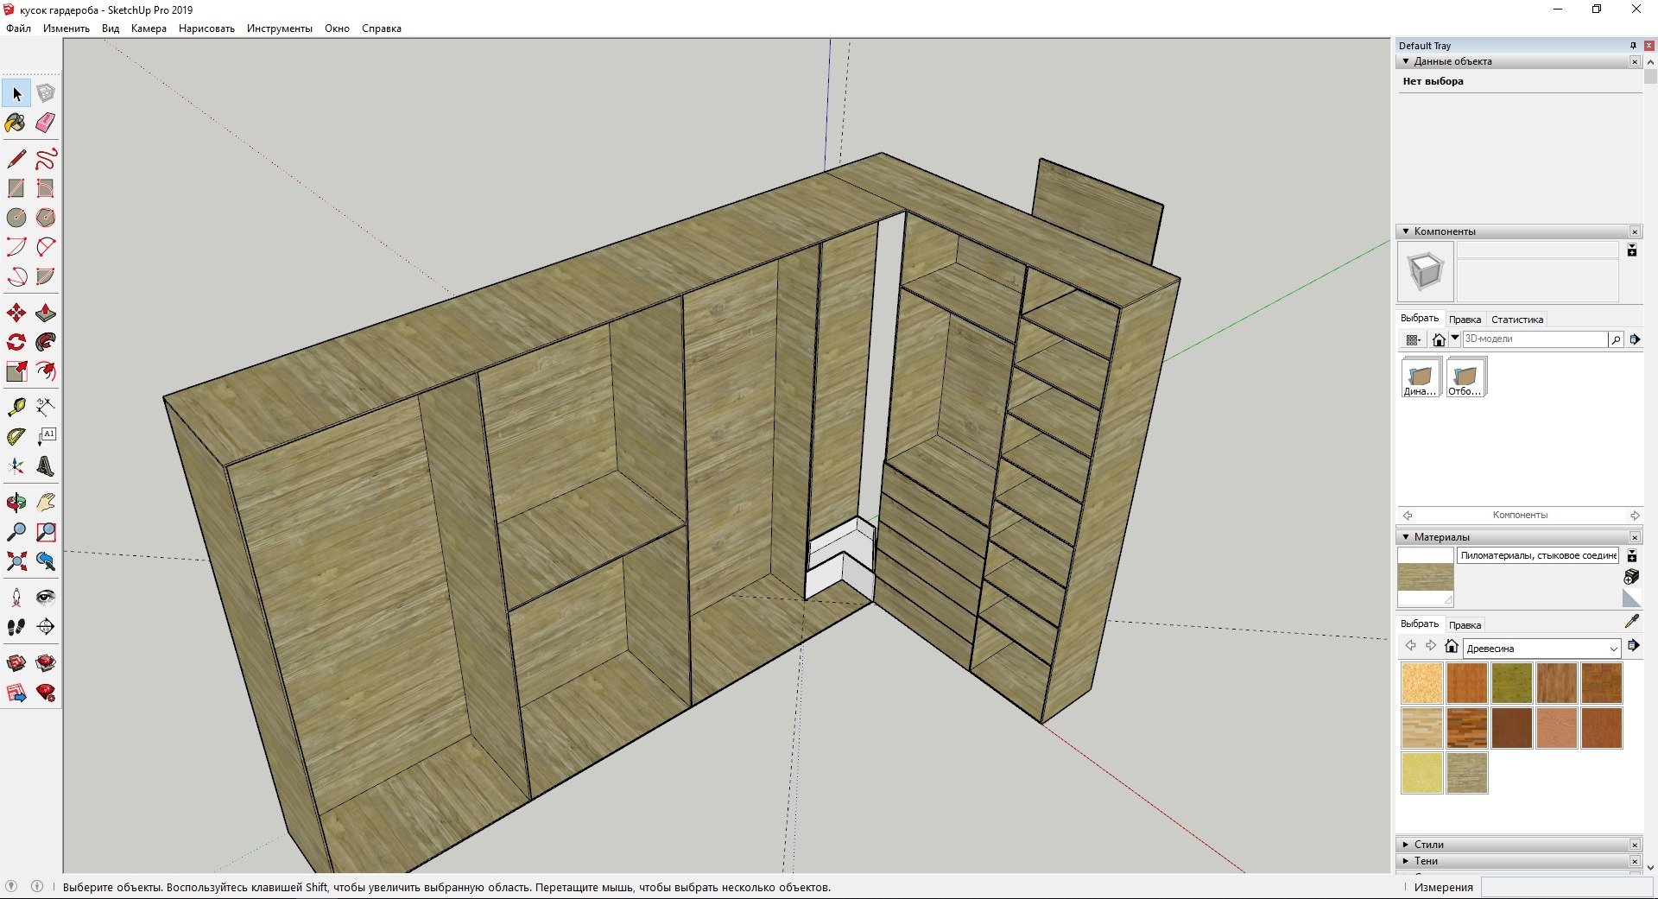Switch to the Статистика tab
The image size is (1658, 899).
pos(1516,320)
